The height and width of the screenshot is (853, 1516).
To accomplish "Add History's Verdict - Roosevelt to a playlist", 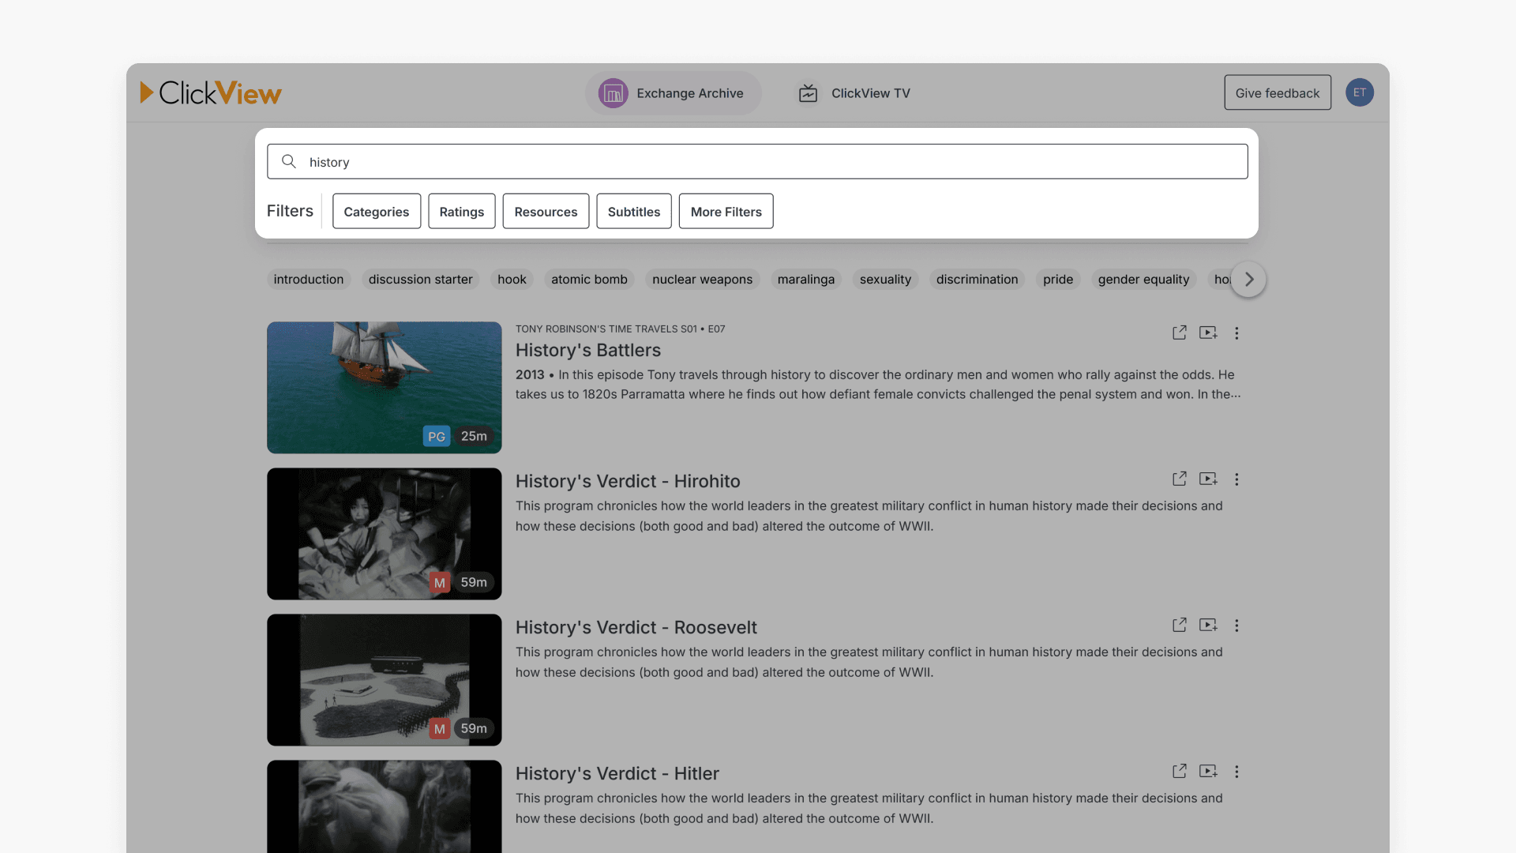I will coord(1208,625).
